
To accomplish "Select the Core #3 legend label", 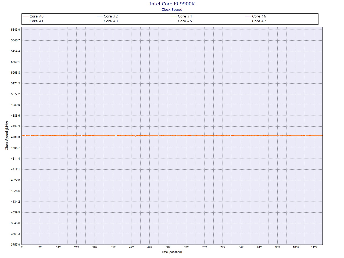I will click(x=111, y=21).
